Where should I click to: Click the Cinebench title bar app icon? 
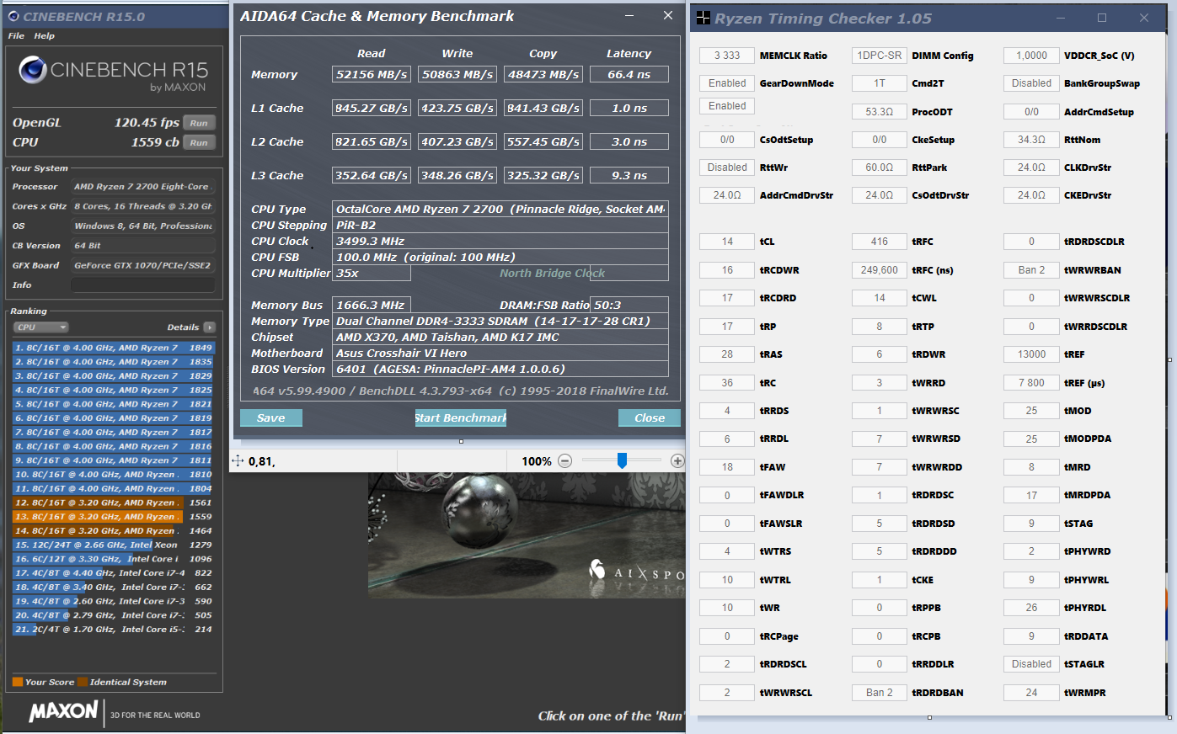pos(13,16)
